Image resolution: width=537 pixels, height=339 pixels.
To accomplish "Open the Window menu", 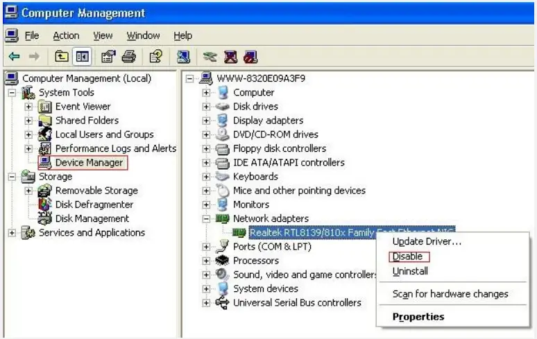I will tap(143, 35).
